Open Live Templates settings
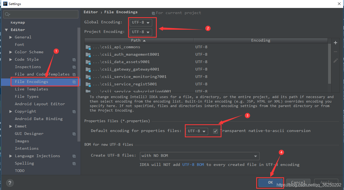344x190 pixels. 32,89
